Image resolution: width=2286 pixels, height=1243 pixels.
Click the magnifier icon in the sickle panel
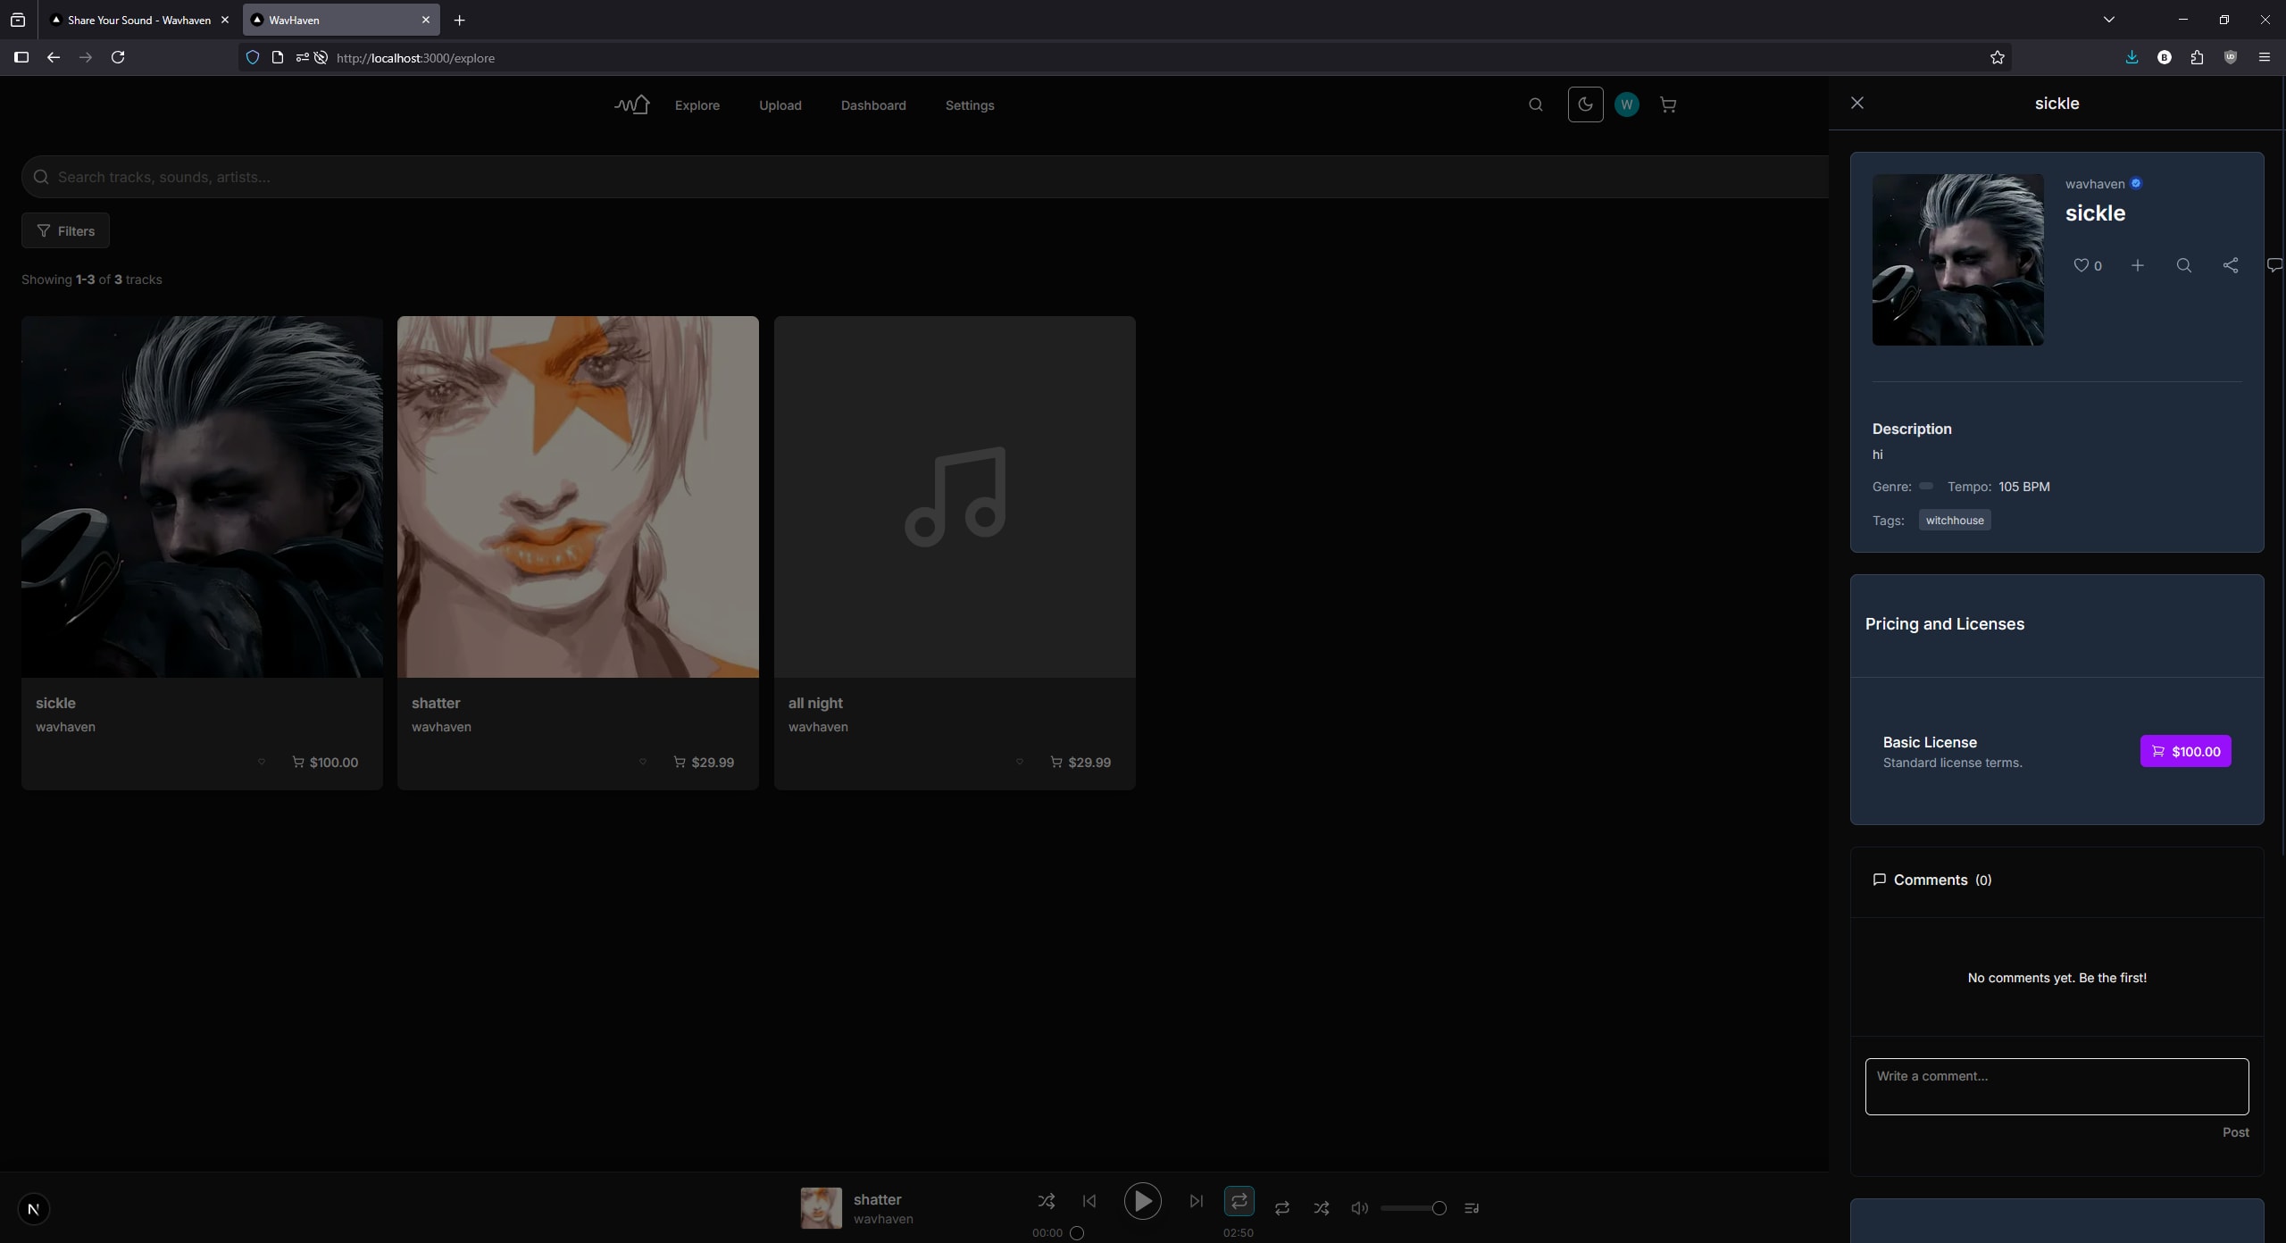click(x=2184, y=265)
